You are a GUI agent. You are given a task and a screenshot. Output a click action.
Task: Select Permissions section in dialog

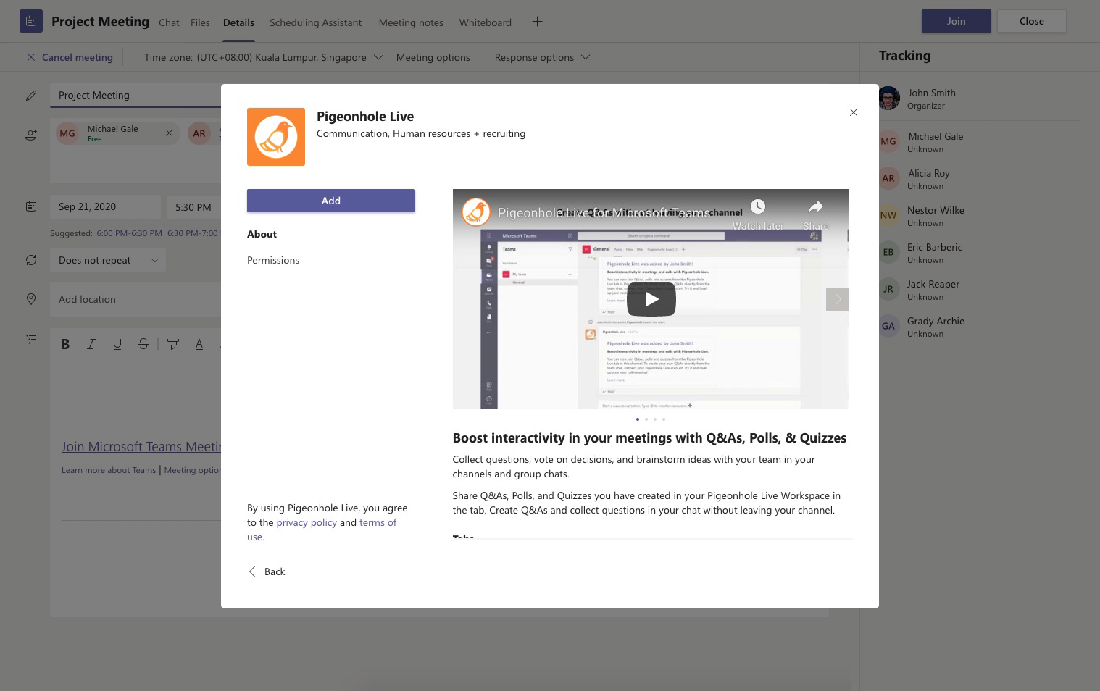273,260
